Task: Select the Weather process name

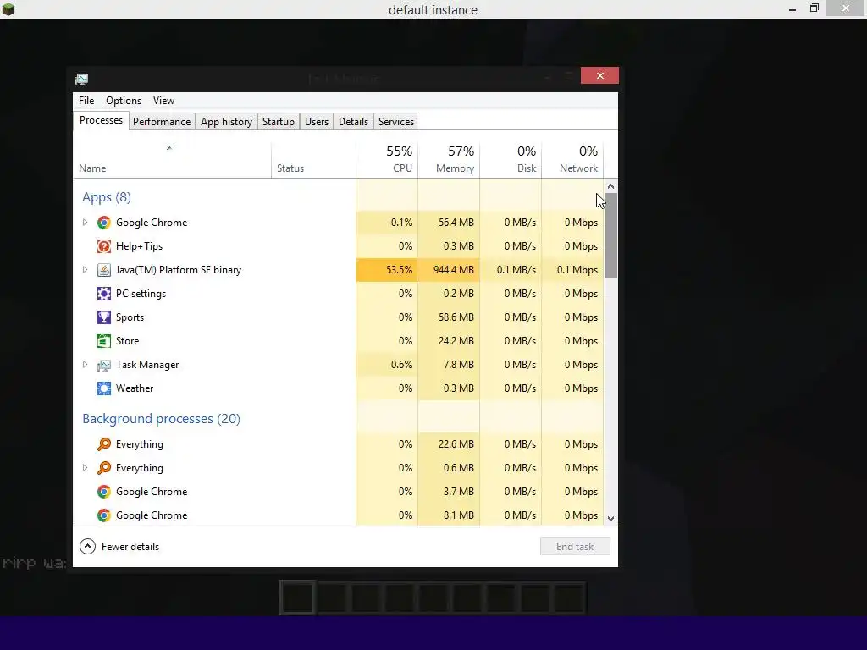Action: [x=135, y=388]
